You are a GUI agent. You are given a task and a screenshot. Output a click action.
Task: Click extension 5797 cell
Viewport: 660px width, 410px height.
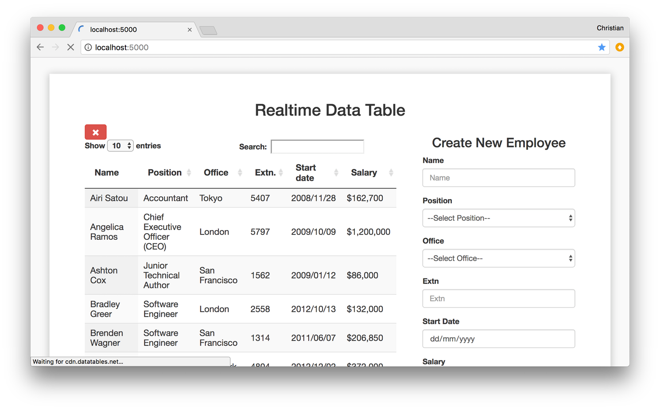(265, 232)
